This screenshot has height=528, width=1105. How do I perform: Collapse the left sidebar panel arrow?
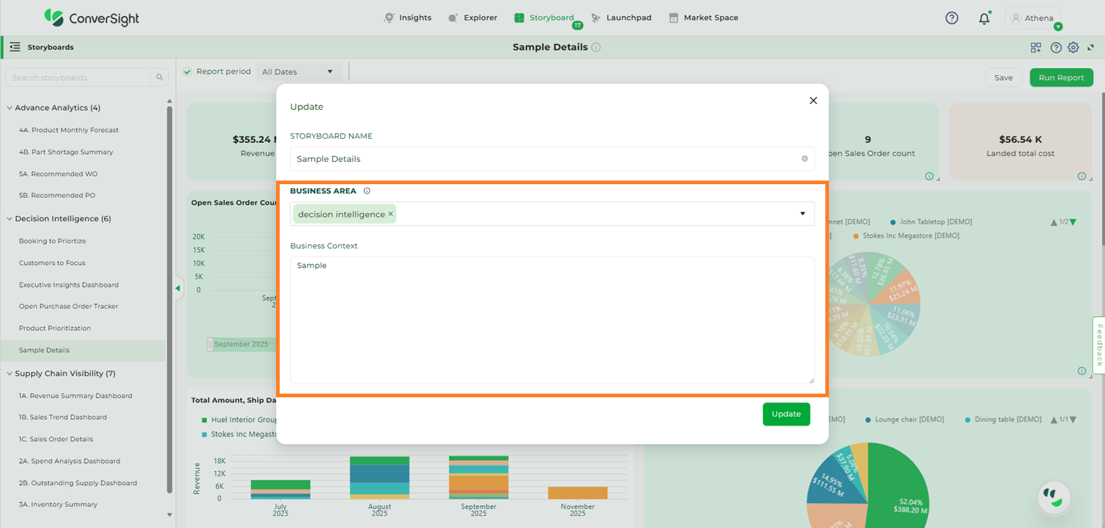(x=177, y=288)
